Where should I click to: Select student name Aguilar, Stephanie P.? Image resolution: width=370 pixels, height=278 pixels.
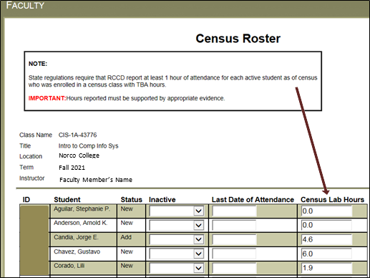point(82,209)
